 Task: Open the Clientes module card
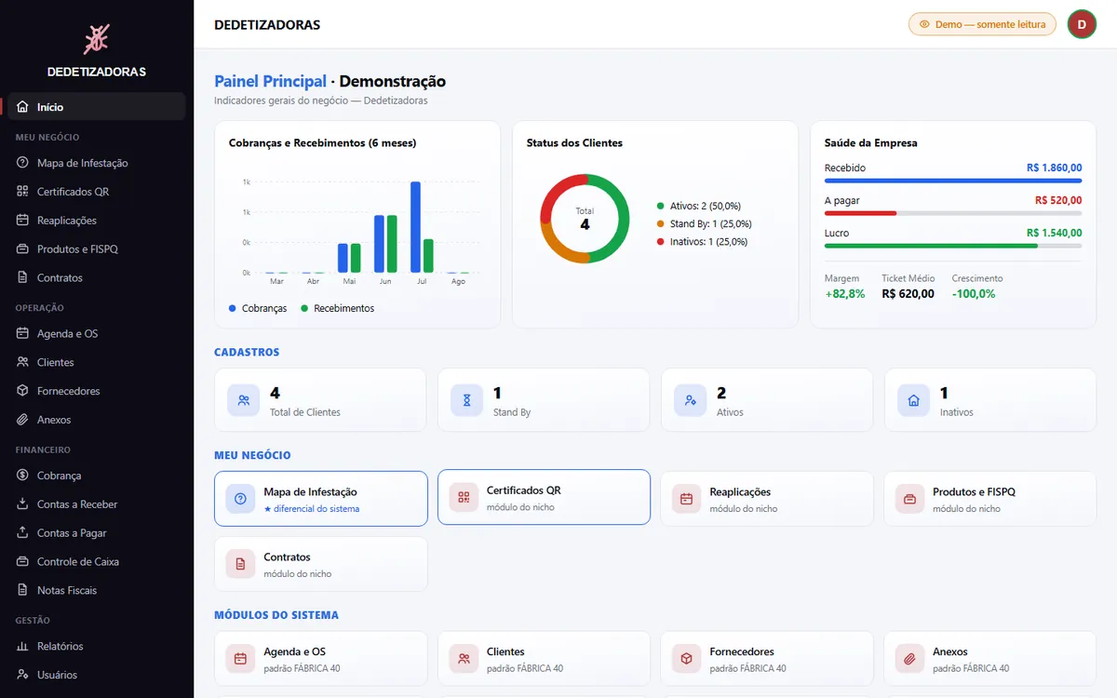click(x=544, y=659)
